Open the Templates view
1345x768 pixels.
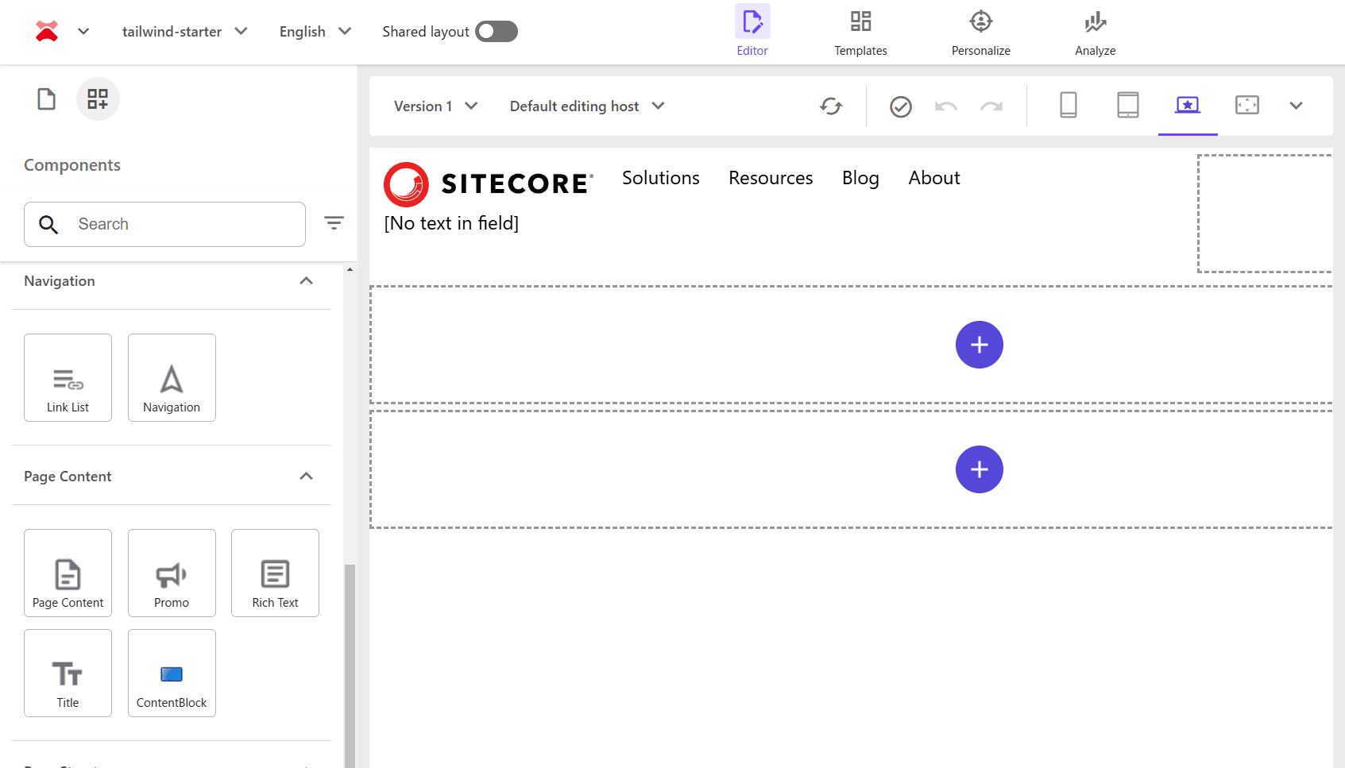tap(860, 33)
